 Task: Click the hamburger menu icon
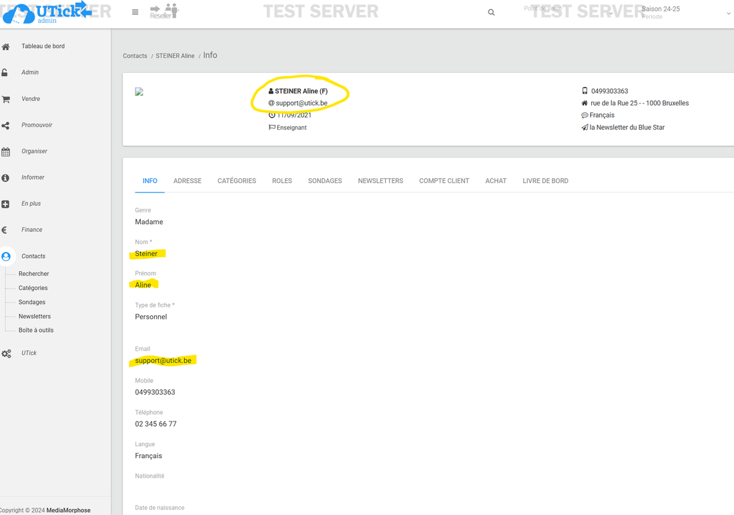click(135, 12)
